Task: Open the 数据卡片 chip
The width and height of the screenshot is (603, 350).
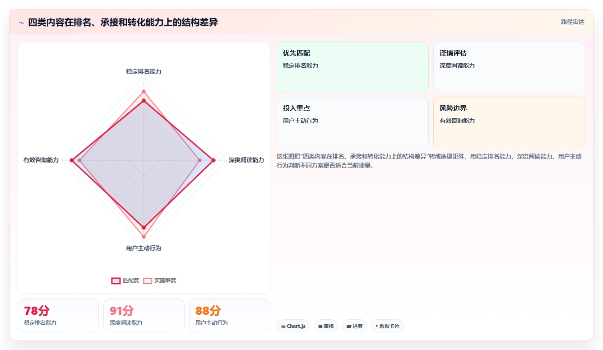Action: (x=387, y=326)
